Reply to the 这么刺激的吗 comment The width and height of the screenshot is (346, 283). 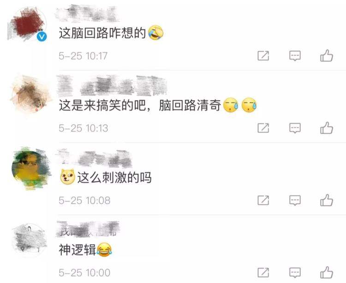[295, 201]
